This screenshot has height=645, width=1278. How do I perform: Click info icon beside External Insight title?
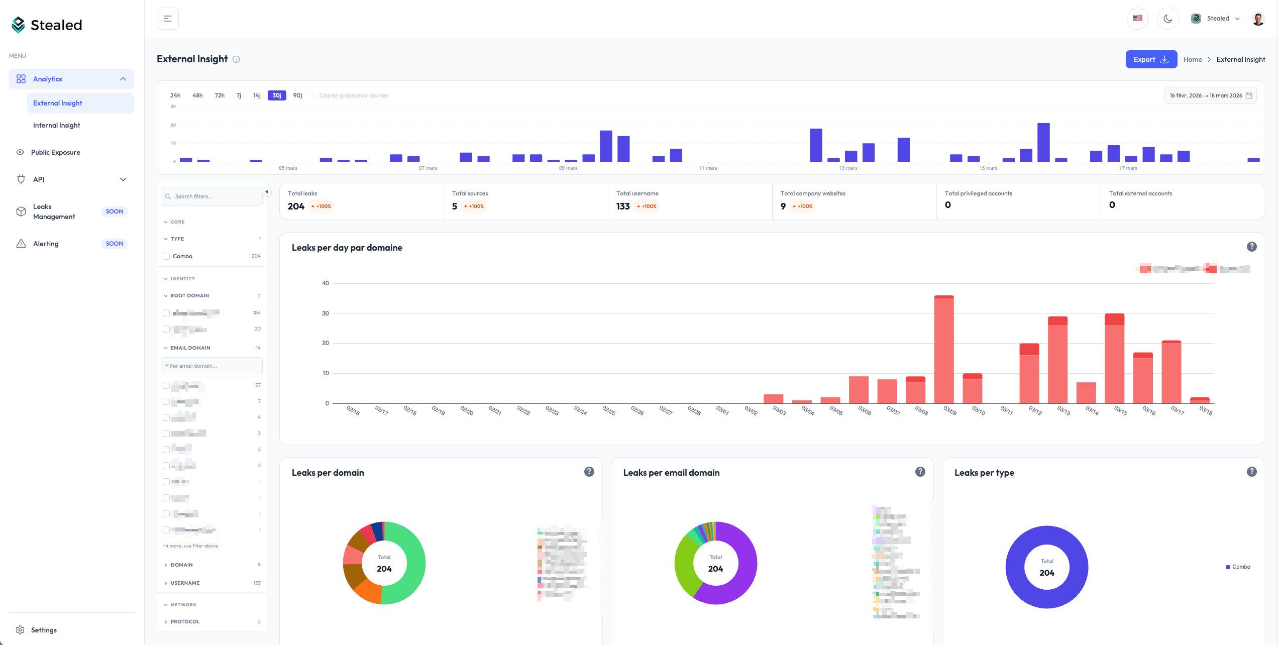click(x=236, y=59)
